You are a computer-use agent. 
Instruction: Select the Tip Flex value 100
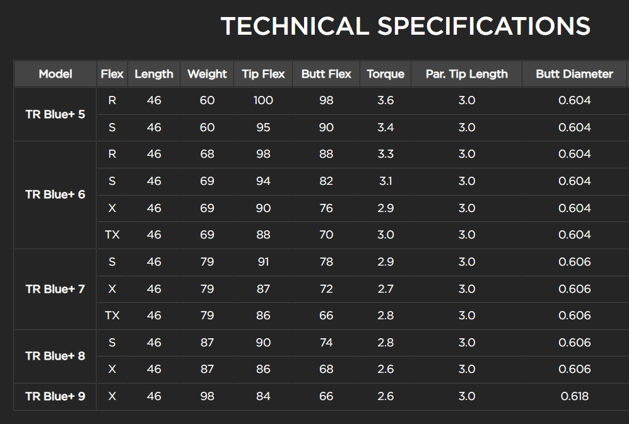tap(263, 100)
